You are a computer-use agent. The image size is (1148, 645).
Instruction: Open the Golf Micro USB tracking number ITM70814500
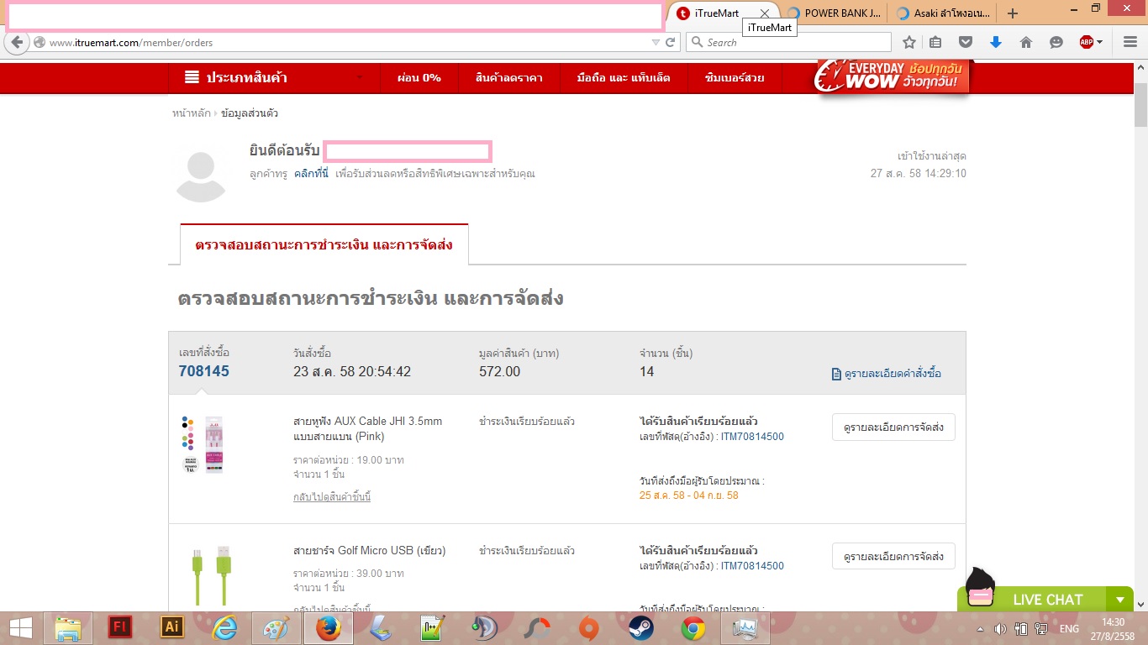[752, 566]
